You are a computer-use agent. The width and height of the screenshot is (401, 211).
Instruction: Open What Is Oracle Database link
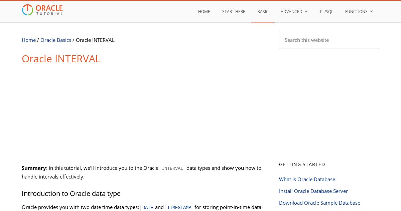(307, 179)
